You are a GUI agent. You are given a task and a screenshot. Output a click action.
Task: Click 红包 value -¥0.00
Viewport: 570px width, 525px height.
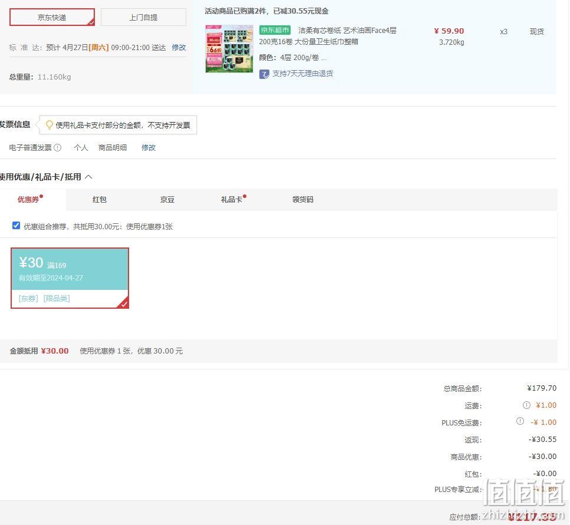coord(545,473)
